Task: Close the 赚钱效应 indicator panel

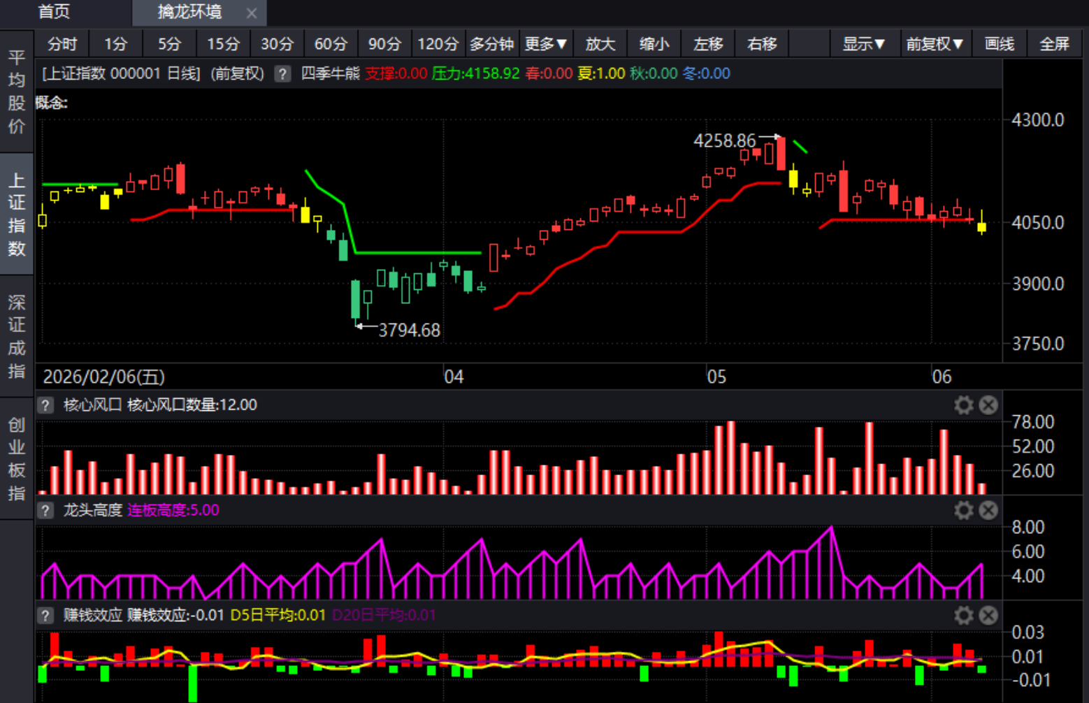Action: point(988,616)
